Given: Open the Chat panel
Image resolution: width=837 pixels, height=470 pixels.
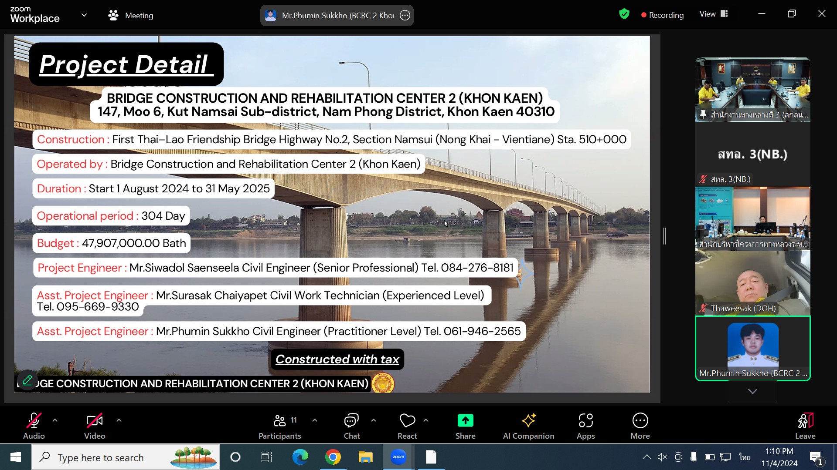Looking at the screenshot, I should [351, 426].
